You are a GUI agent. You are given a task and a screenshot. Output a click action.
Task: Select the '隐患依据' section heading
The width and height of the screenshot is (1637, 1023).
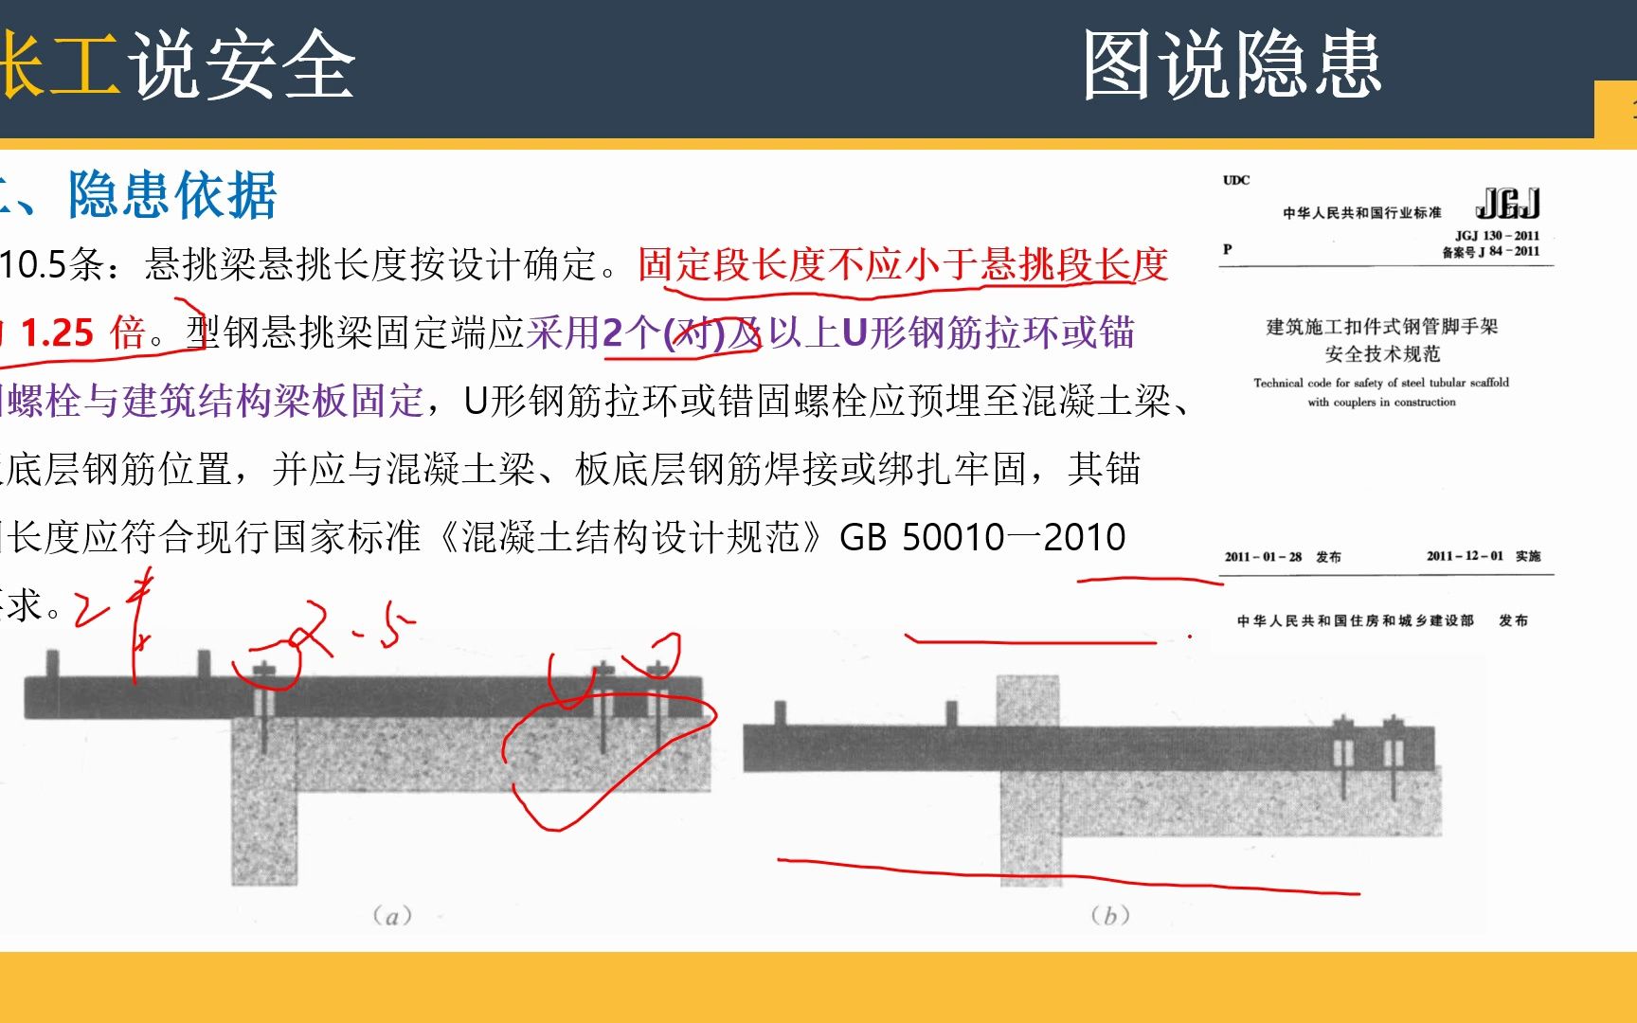pyautogui.click(x=172, y=195)
